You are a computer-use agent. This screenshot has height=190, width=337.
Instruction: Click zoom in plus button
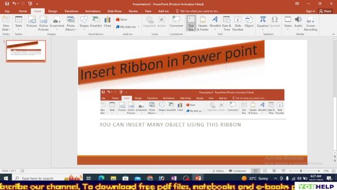[x=319, y=171]
